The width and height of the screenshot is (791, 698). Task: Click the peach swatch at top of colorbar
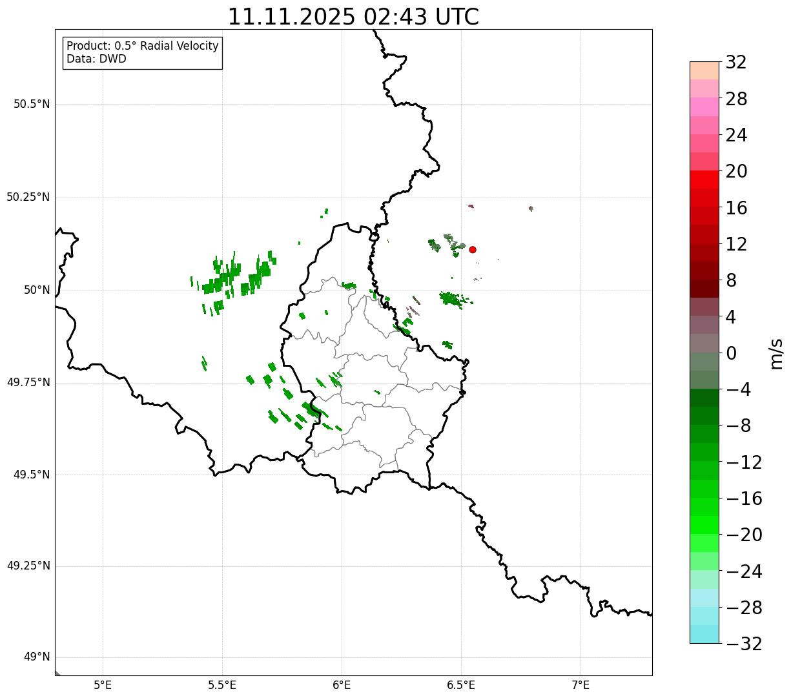tap(704, 70)
